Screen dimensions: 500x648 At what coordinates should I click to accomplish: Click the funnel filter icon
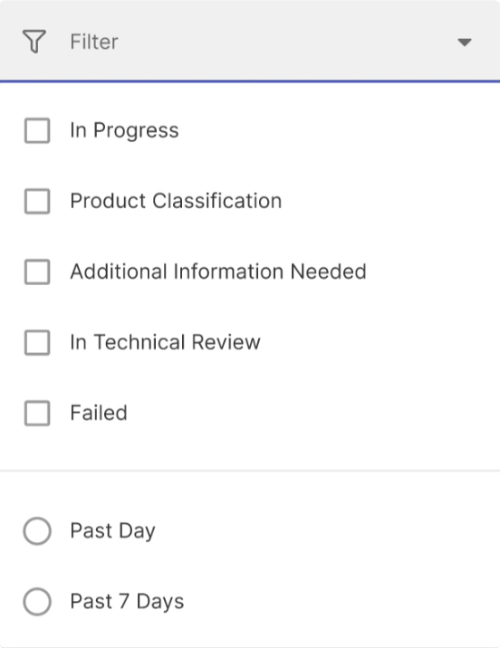pos(34,42)
